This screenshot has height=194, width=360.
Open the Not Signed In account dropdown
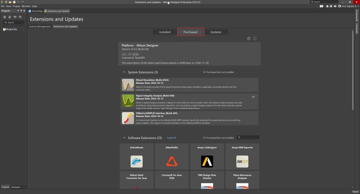point(348,6)
